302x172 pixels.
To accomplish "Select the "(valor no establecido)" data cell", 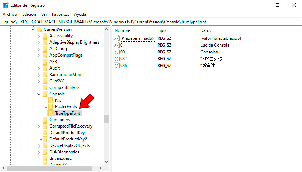I will (x=221, y=38).
